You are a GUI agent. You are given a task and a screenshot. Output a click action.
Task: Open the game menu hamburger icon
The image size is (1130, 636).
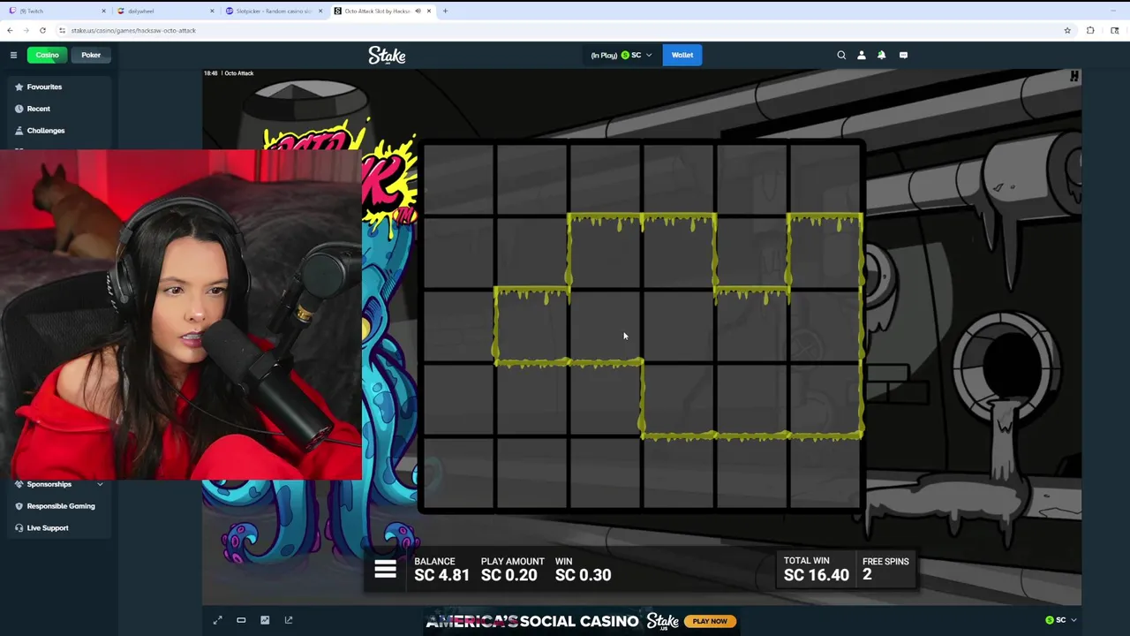(385, 570)
